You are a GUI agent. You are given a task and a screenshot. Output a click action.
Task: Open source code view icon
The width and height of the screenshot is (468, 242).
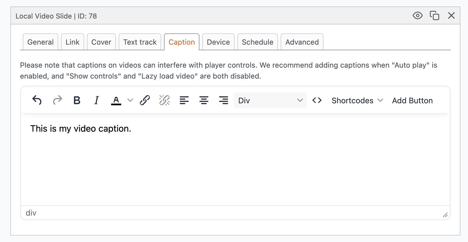(x=317, y=100)
